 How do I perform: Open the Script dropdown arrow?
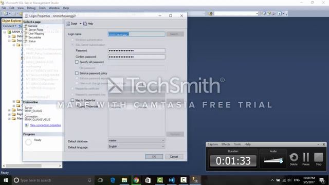(x=80, y=24)
